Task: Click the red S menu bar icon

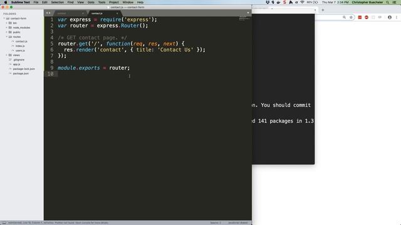Action: point(284,2)
